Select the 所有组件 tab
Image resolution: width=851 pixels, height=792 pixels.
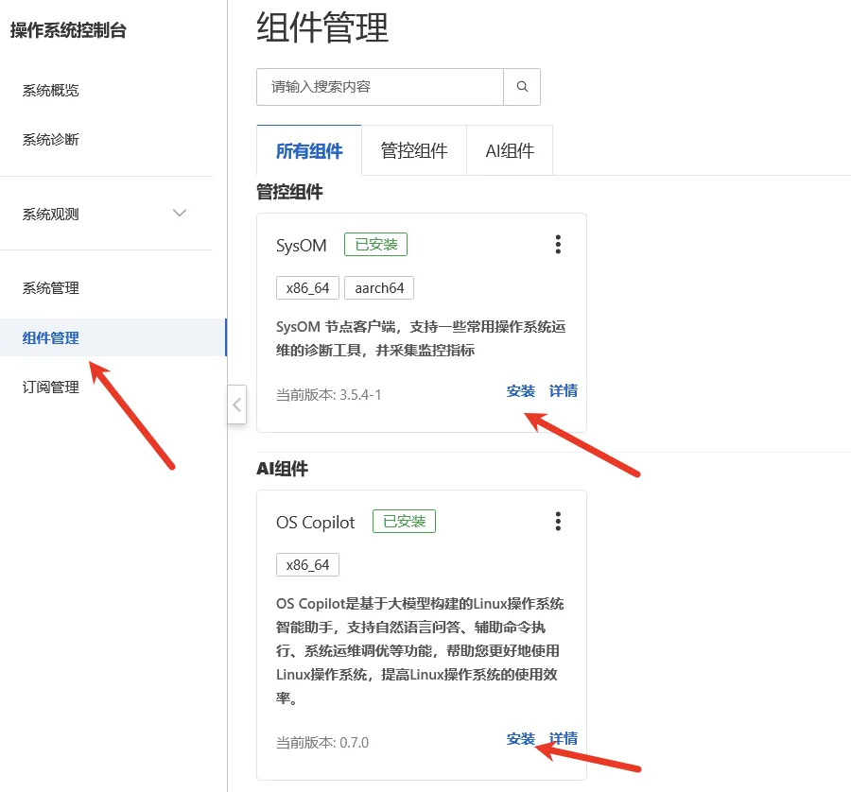pyautogui.click(x=308, y=149)
